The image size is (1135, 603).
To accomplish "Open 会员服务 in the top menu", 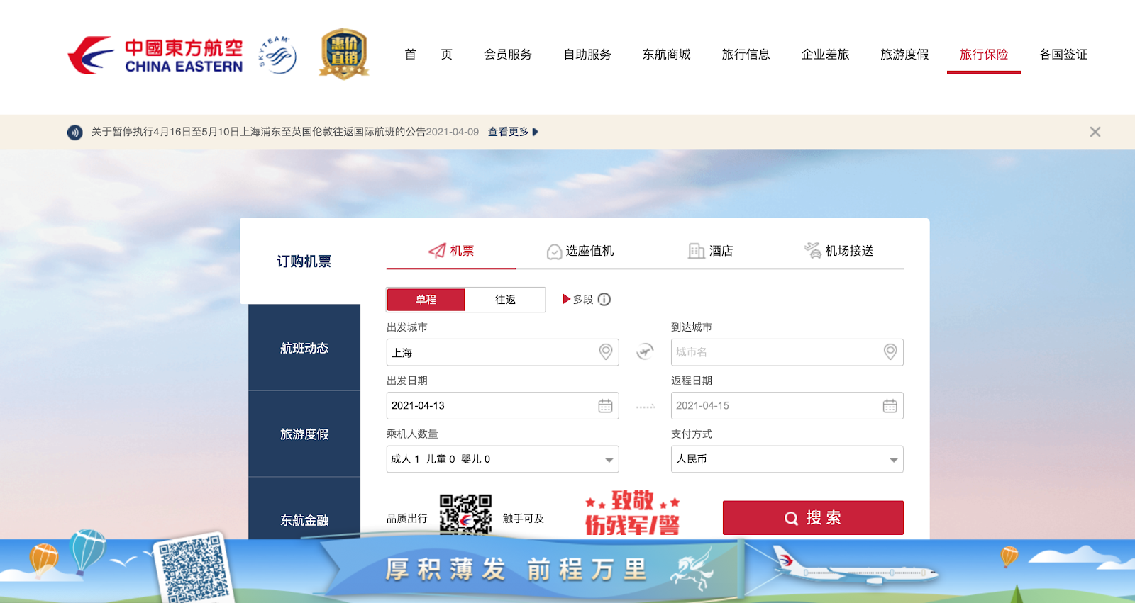I will 508,55.
